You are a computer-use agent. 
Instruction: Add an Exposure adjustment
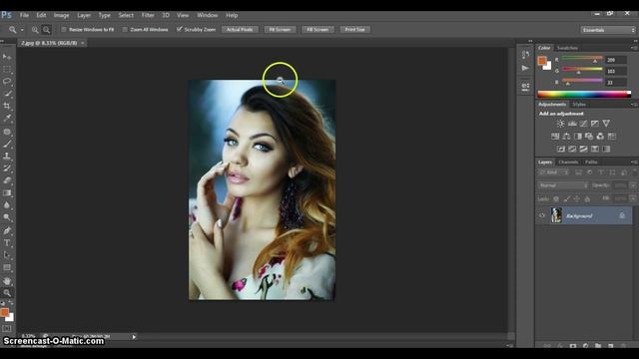tap(595, 124)
